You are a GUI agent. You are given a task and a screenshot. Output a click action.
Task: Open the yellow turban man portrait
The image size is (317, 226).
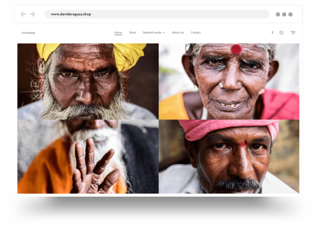pos(88,82)
